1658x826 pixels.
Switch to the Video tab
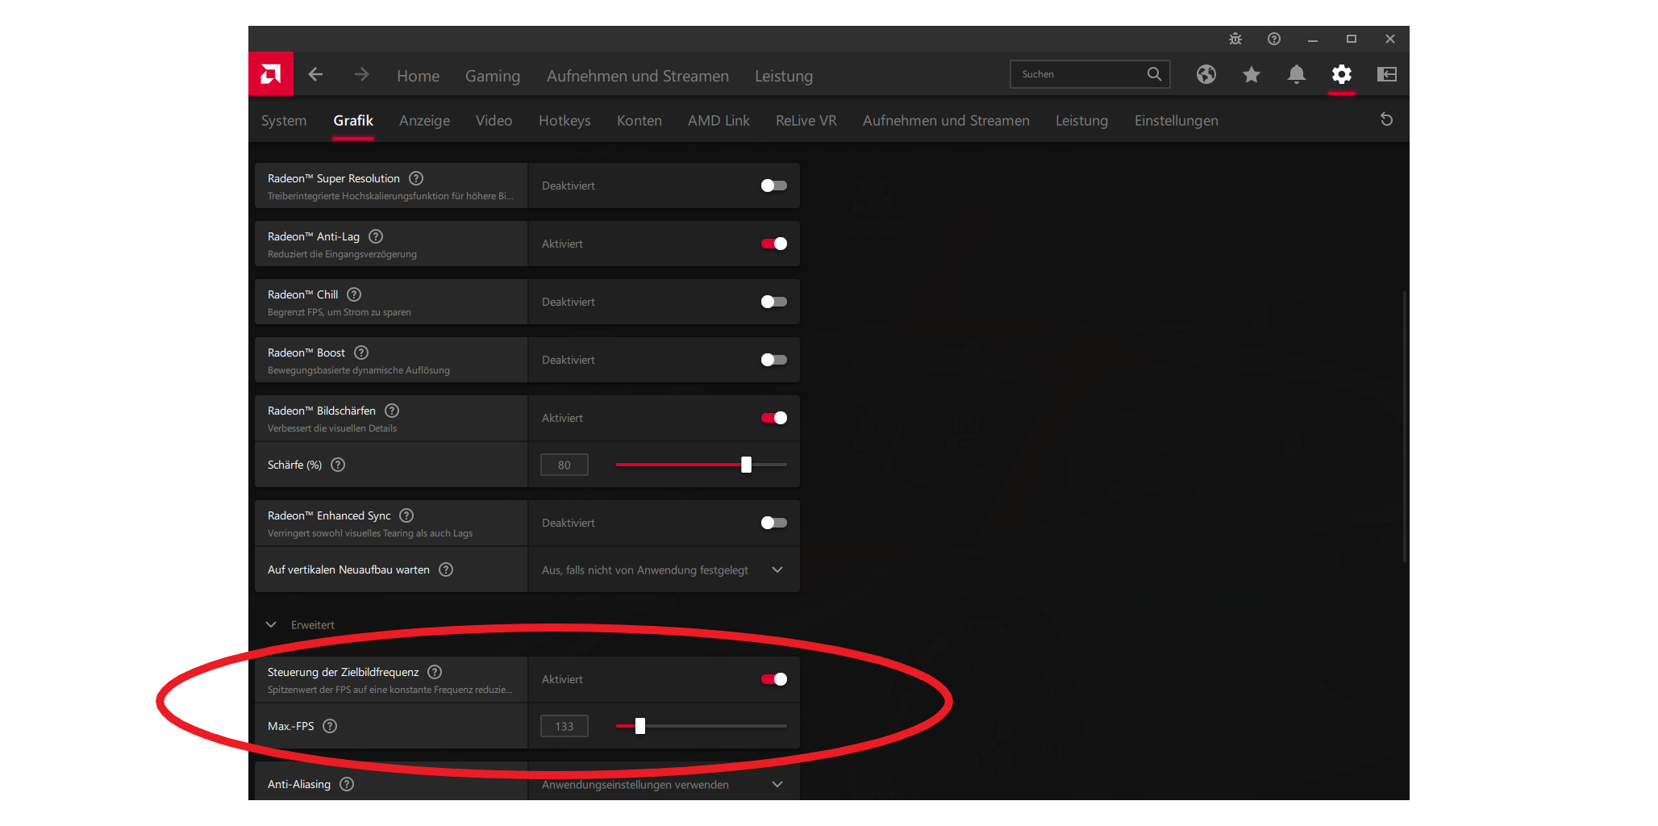(x=494, y=120)
